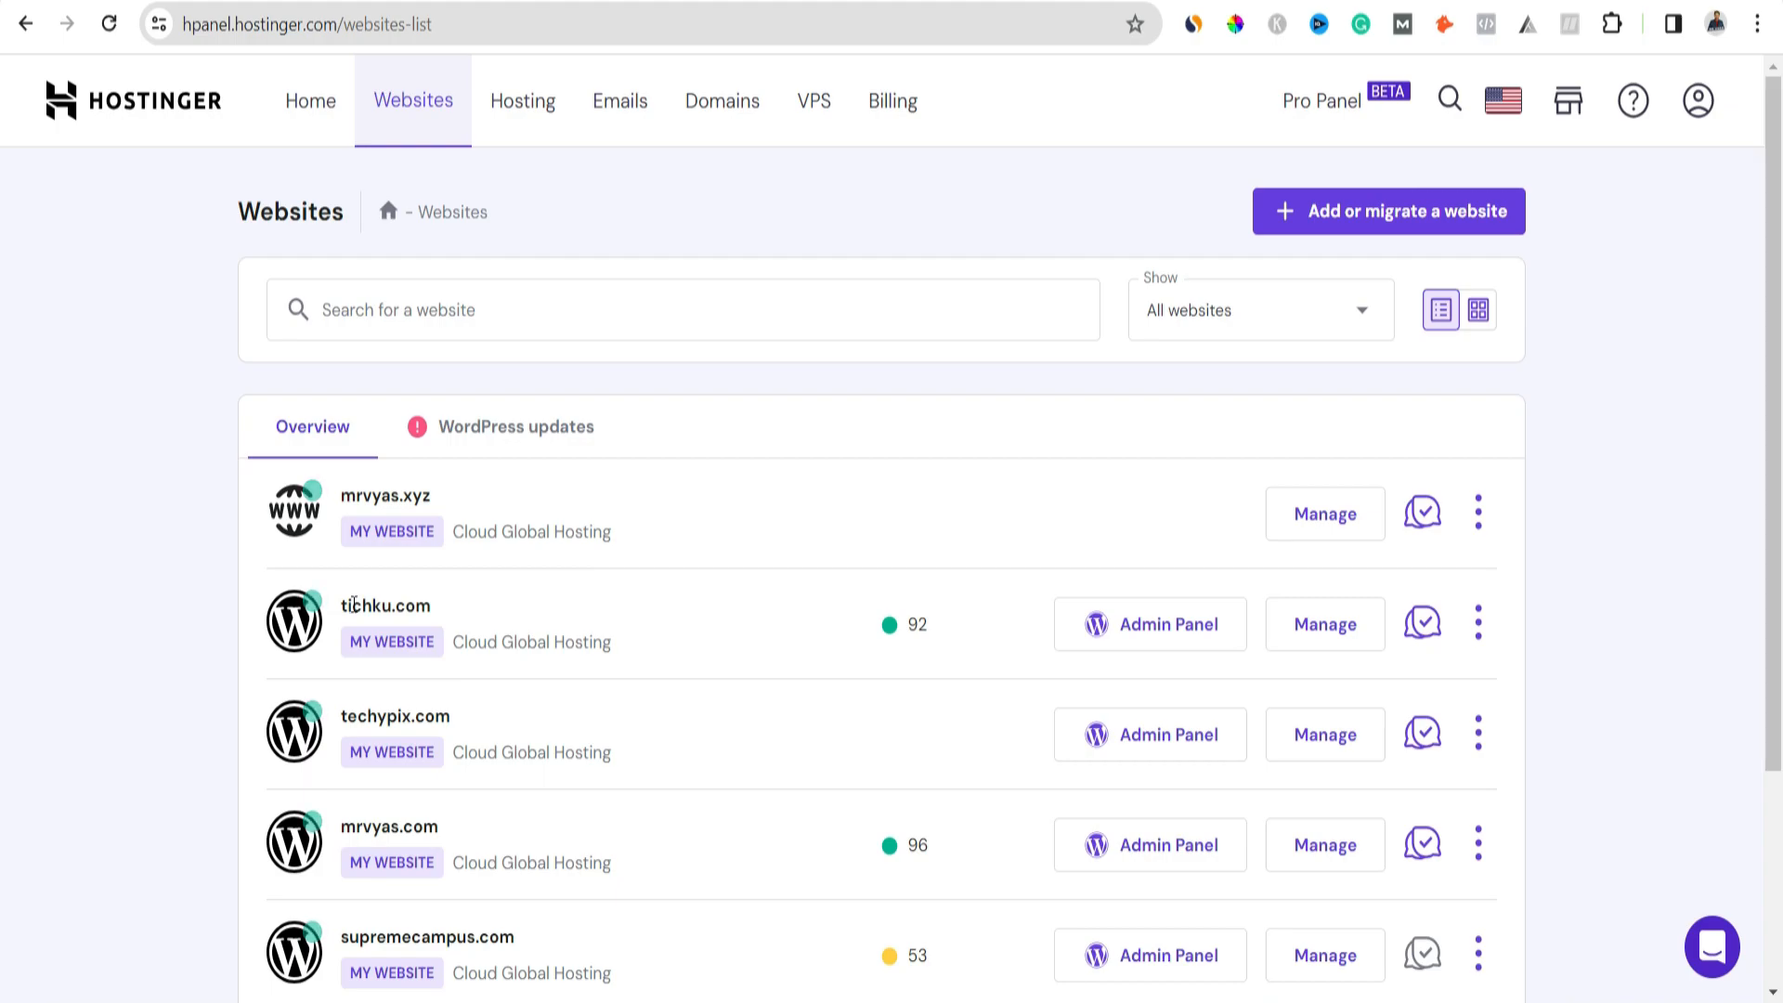Click Manage for techypix.com
1783x1003 pixels.
pos(1325,735)
